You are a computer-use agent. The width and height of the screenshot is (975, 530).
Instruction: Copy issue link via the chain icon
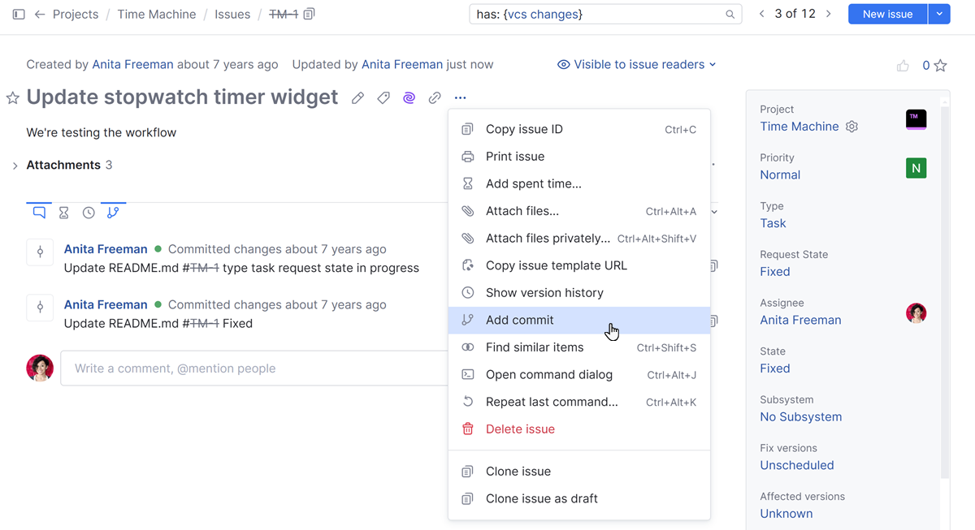click(435, 98)
